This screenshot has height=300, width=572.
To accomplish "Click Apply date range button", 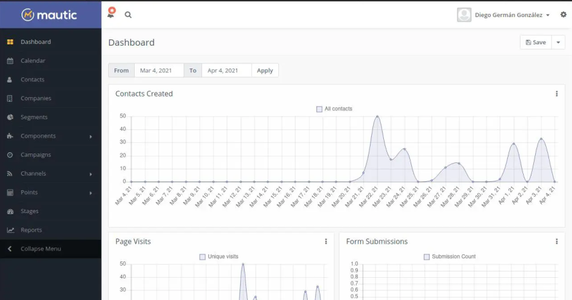I will click(265, 70).
